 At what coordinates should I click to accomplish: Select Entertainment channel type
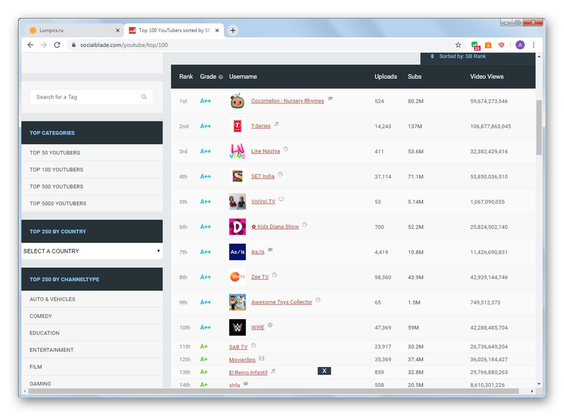[x=51, y=350]
